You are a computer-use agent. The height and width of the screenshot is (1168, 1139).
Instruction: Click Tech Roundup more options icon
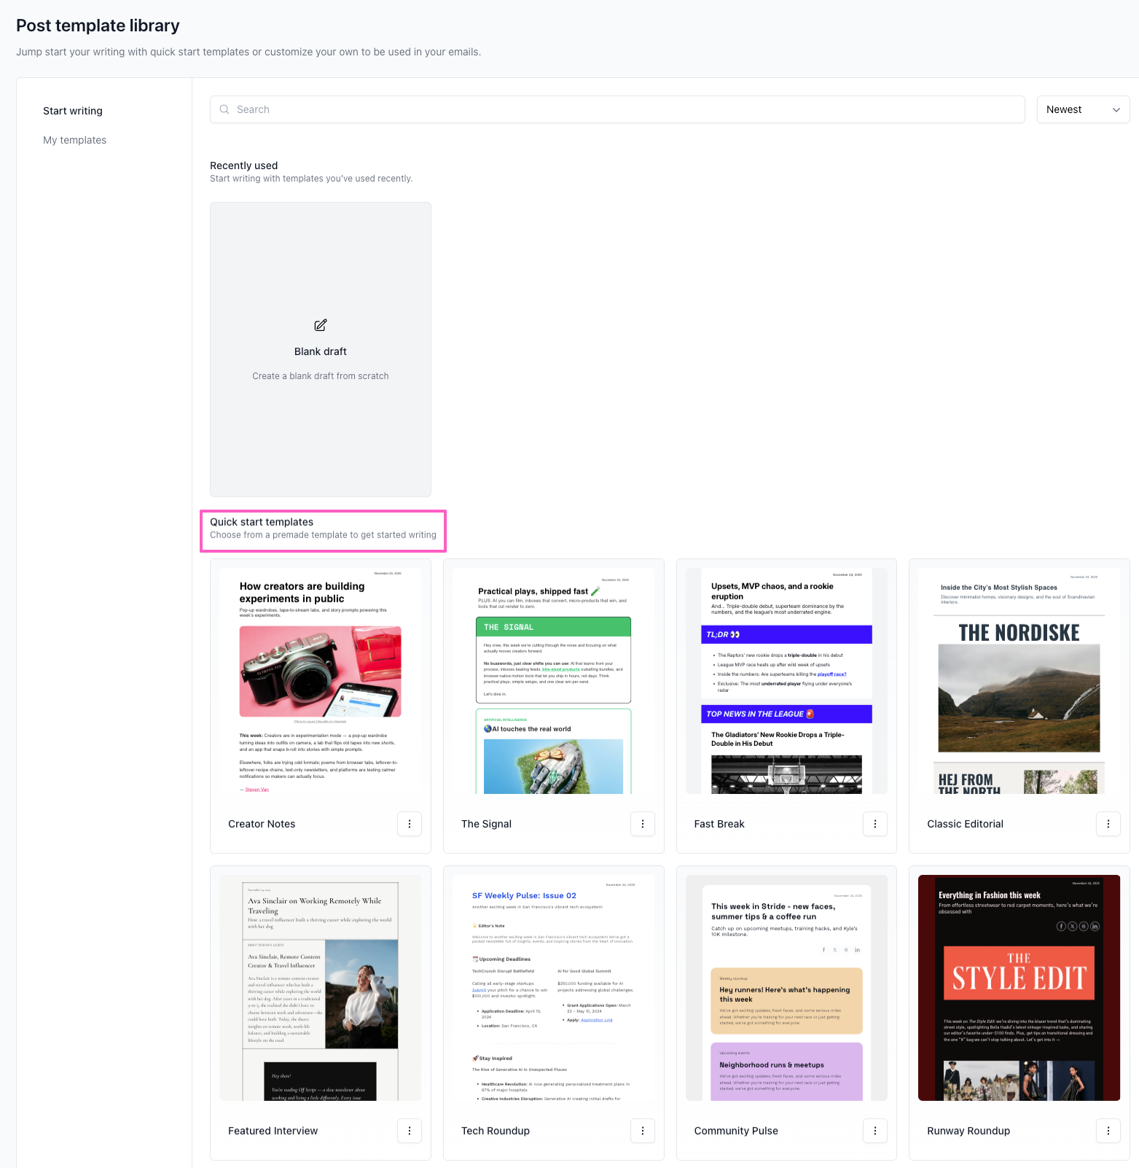(x=642, y=1131)
